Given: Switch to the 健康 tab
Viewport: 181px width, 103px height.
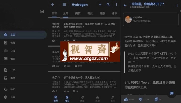Looking at the screenshot, I should 102,13.
